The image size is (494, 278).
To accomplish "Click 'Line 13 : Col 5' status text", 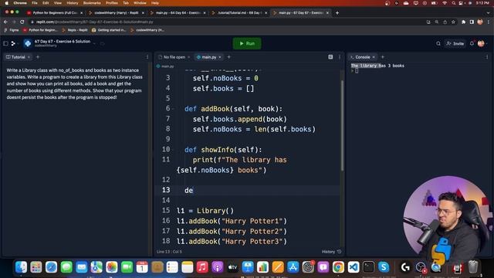I will [x=169, y=252].
